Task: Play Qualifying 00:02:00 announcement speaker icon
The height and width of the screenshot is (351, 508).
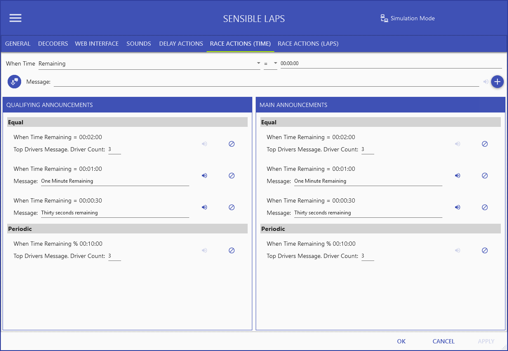Action: coord(204,144)
